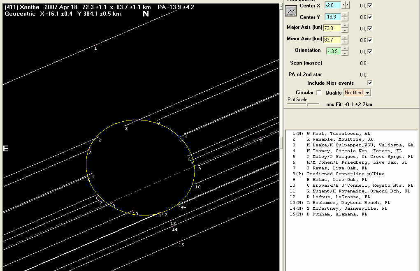Toggle the Center Y fit checkbox

370,17
